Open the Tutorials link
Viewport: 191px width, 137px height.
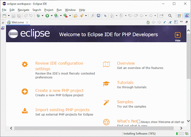(x=125, y=83)
